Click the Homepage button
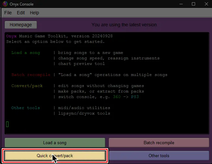 pyautogui.click(x=21, y=25)
